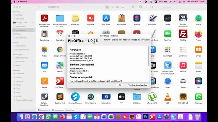Click Finder back navigation arrow
Image resolution: width=218 pixels, height=122 pixels.
[x=40, y=7]
